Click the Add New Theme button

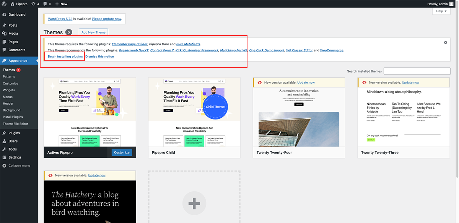click(x=93, y=32)
